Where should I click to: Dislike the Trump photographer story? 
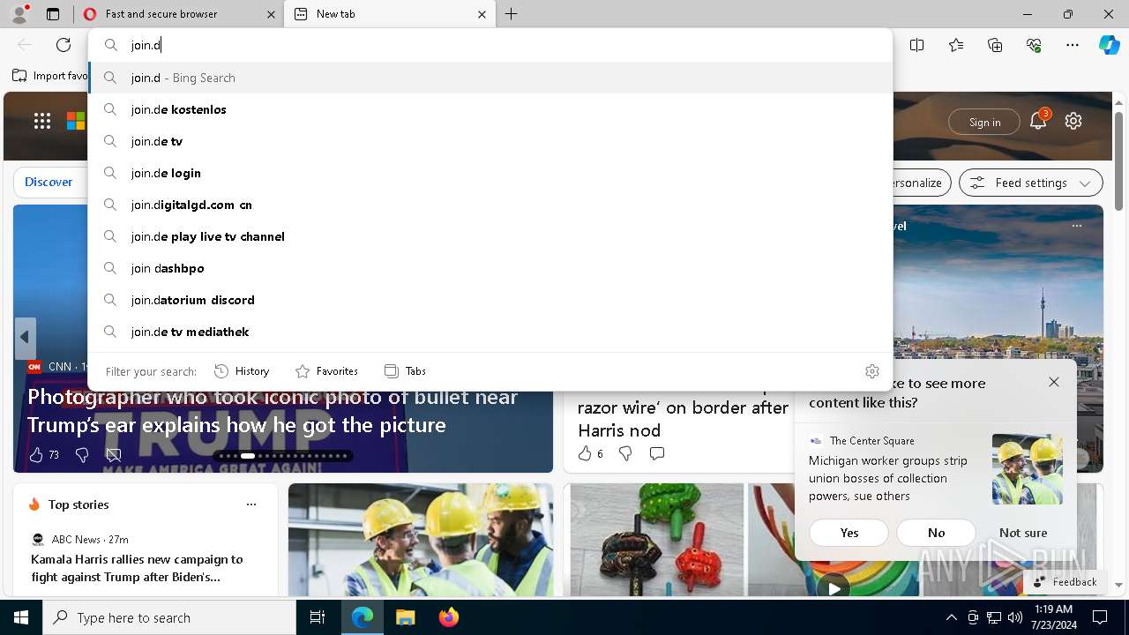(82, 454)
